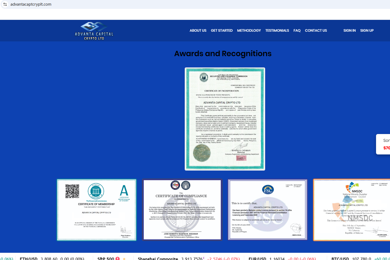Open the FAQ page
Viewport: 390px width, 260px height.
297,31
